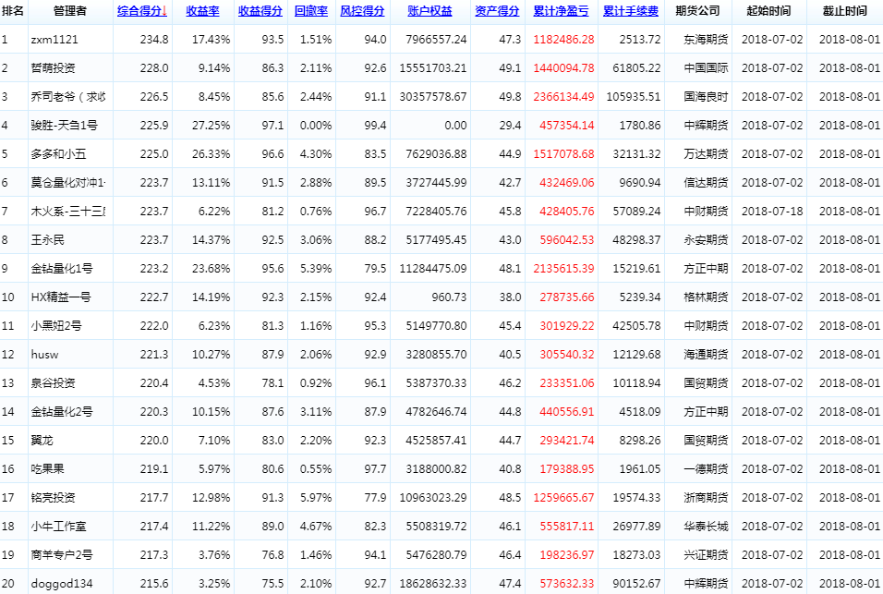Click account equity value 960.73
Viewport: 883px width, 594px height.
[x=450, y=297]
